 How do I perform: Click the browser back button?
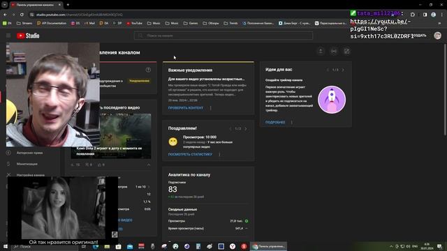(x=5, y=15)
